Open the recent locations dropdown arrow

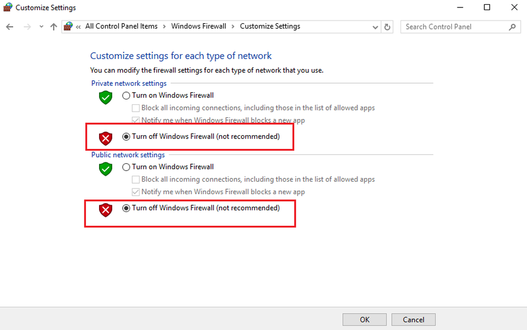pos(42,27)
